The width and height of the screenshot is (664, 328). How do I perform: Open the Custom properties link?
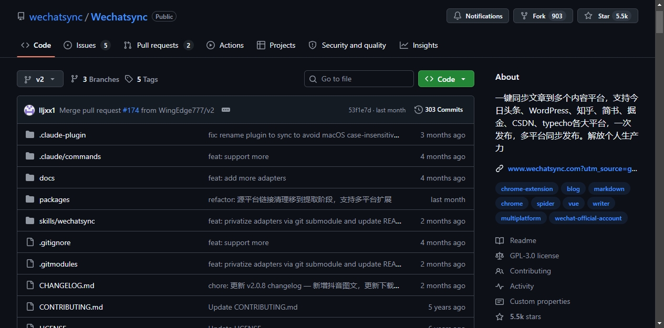pos(533,301)
